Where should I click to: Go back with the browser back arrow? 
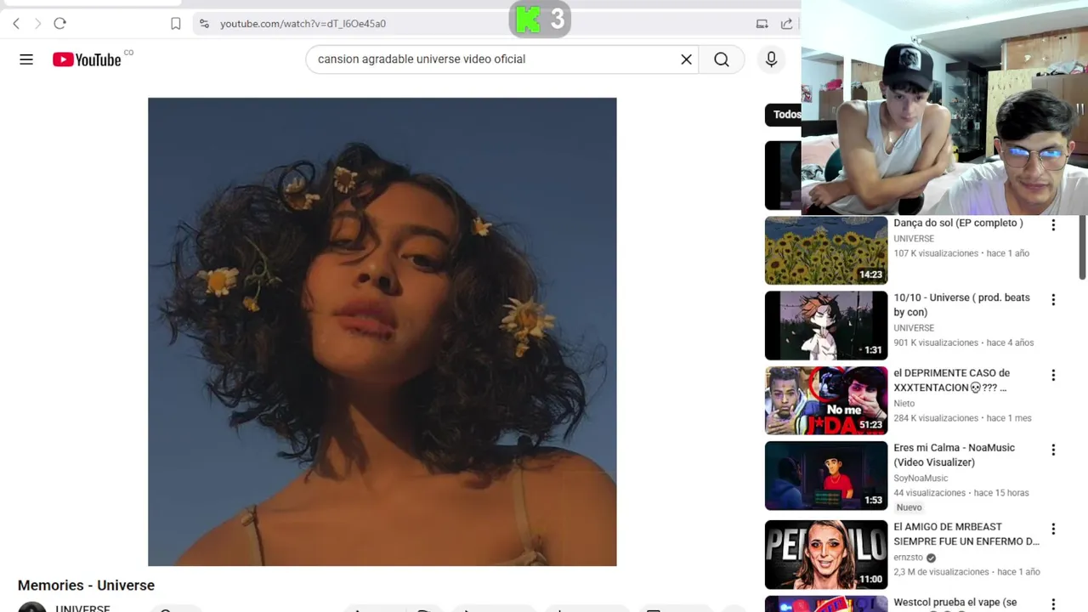point(16,24)
